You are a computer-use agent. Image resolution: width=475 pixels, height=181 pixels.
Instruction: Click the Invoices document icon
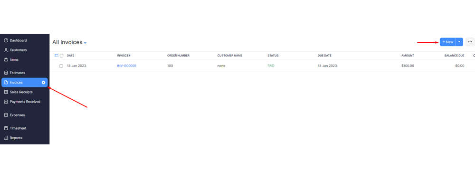(x=6, y=83)
